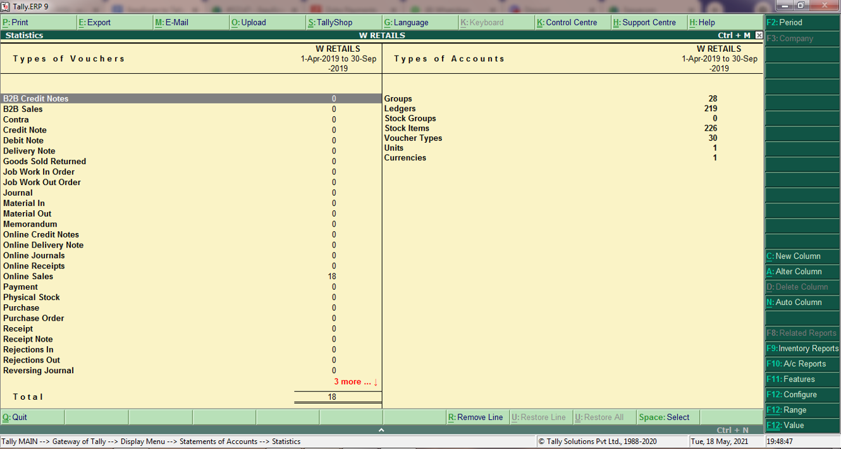Viewport: 841px width, 449px height.
Task: Select the Online Credit Notes row
Action: click(x=191, y=234)
